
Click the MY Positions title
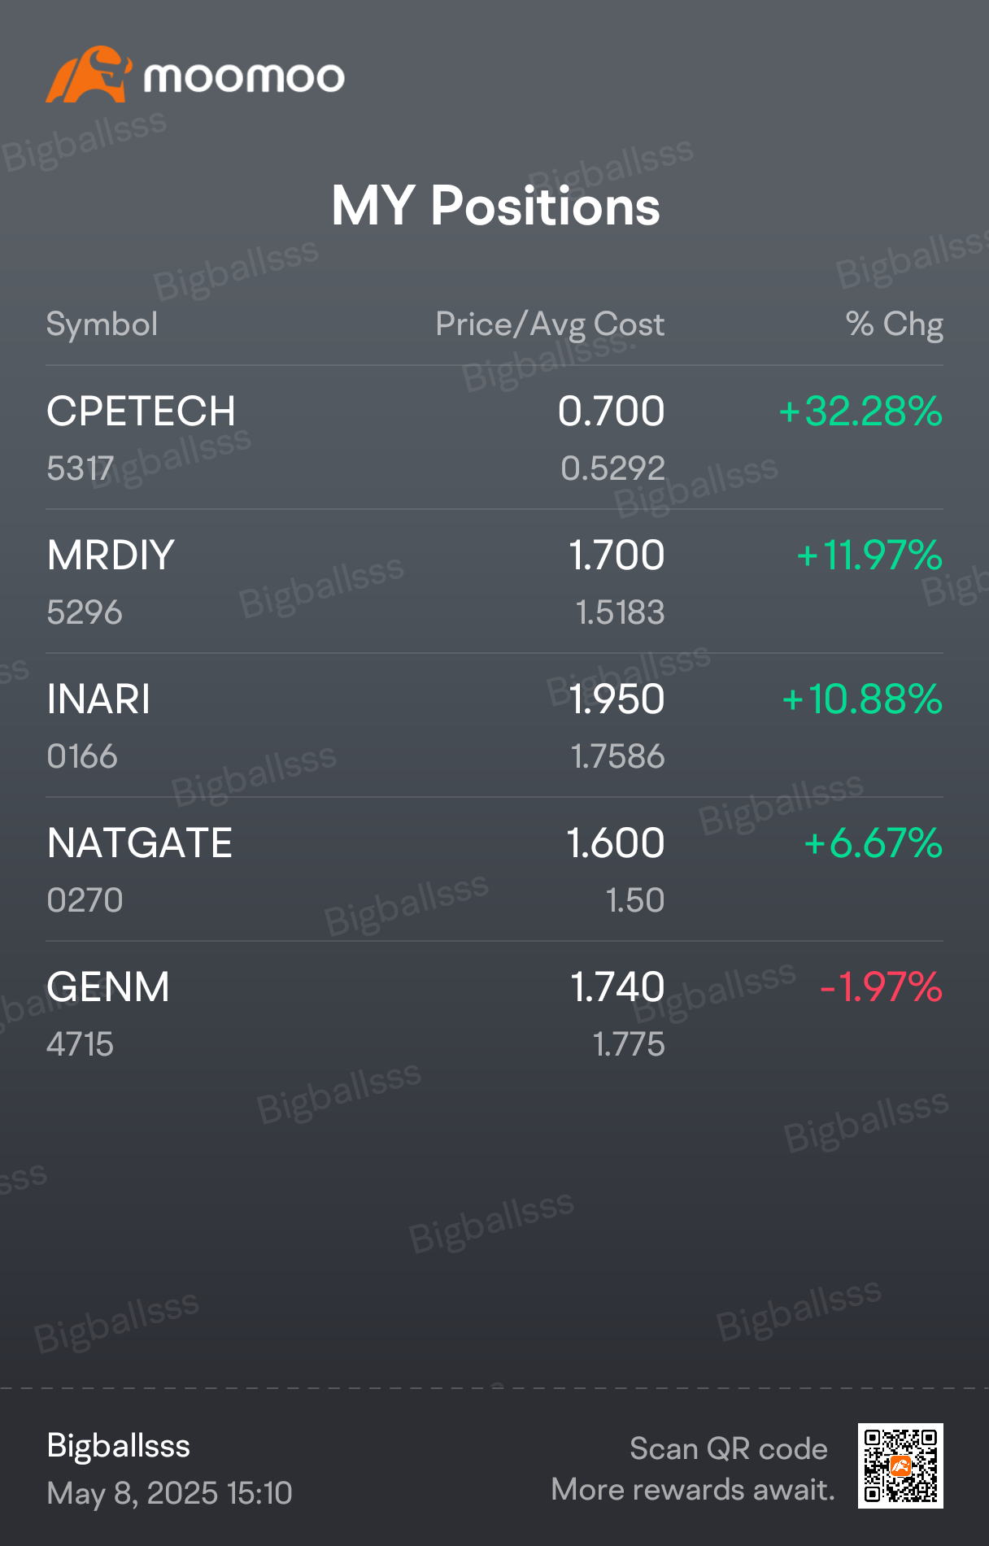[x=495, y=205]
